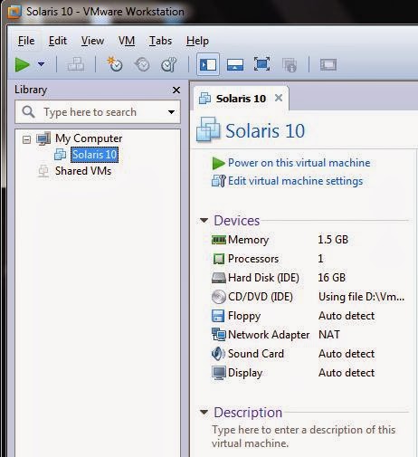Take a snapshot of this virtual machine

pos(115,64)
